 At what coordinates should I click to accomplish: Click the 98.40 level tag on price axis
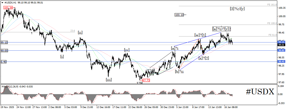coord(281,62)
